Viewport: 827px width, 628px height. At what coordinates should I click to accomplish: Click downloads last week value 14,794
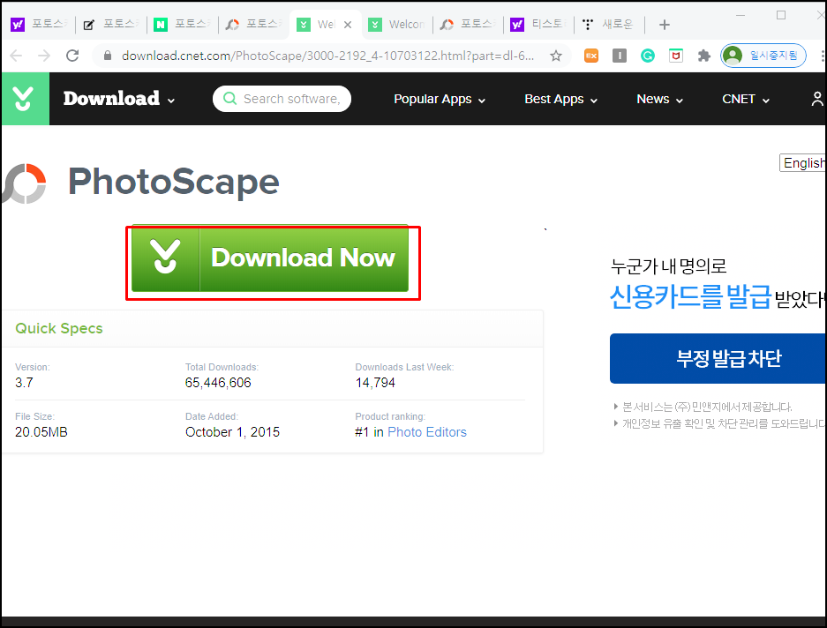375,383
